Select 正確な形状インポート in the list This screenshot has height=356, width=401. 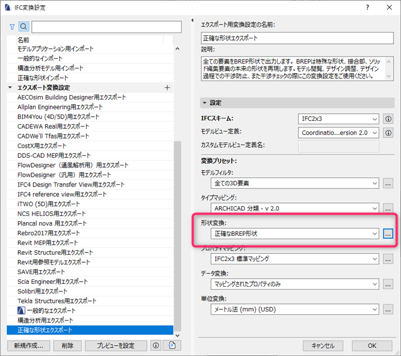[90, 78]
